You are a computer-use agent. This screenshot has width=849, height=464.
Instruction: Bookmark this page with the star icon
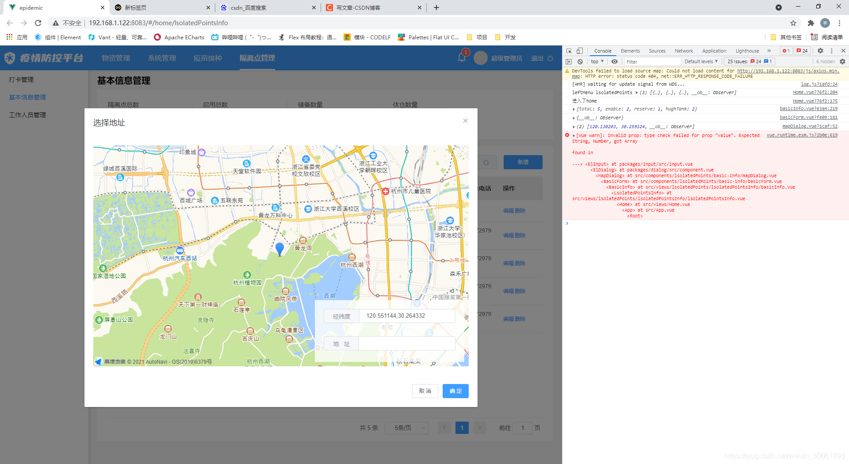click(793, 23)
